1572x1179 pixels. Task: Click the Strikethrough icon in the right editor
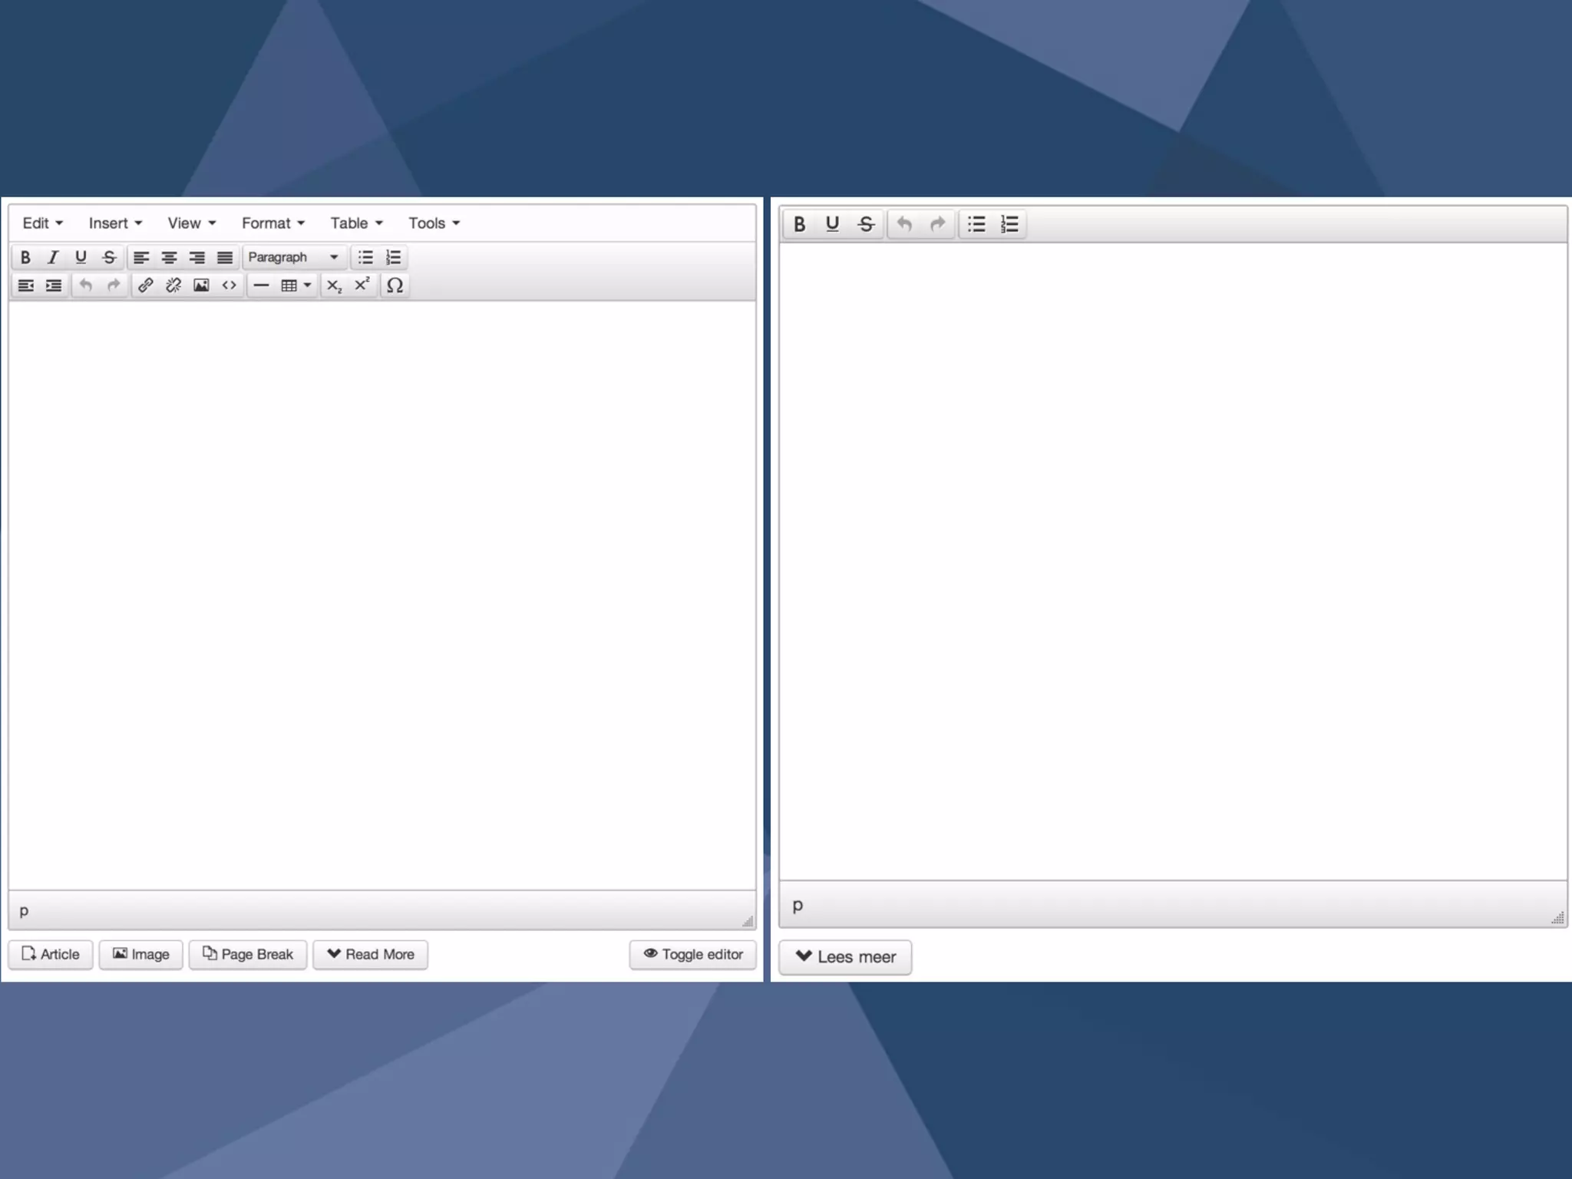(x=866, y=224)
